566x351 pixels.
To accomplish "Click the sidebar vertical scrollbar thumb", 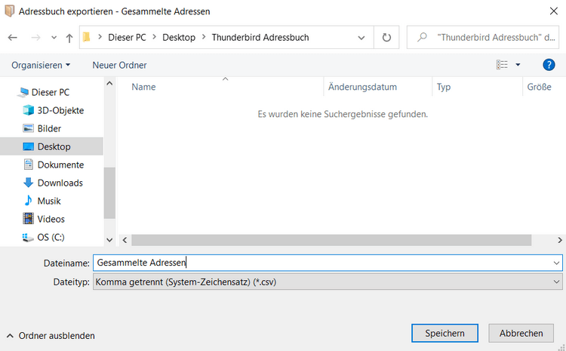I will click(x=109, y=192).
